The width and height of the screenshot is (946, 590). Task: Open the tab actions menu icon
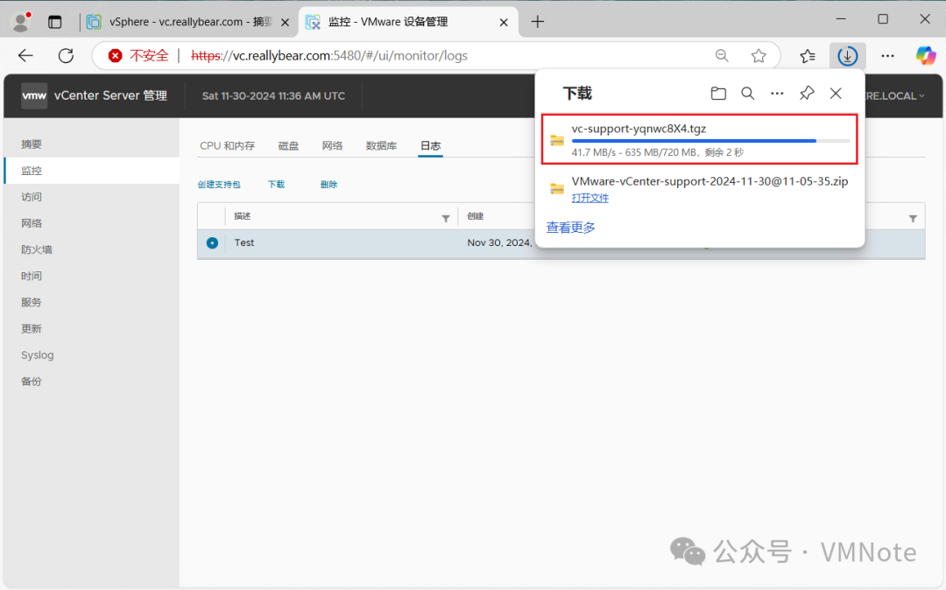pos(55,22)
